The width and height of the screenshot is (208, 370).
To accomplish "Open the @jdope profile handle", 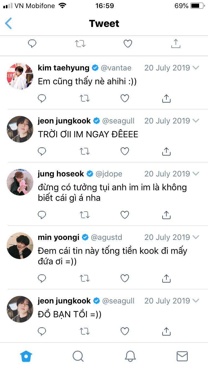I will tap(109, 174).
